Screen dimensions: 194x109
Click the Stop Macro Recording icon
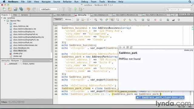(161, 20)
